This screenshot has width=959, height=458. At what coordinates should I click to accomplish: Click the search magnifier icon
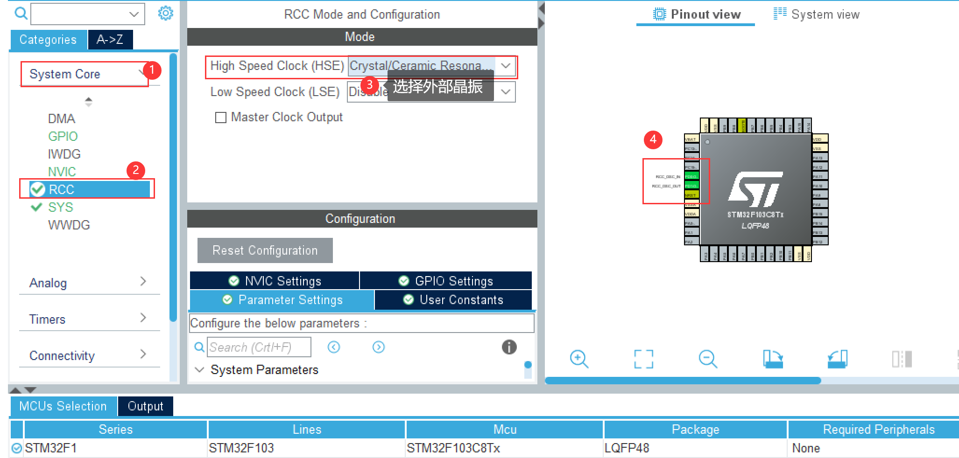tap(20, 13)
